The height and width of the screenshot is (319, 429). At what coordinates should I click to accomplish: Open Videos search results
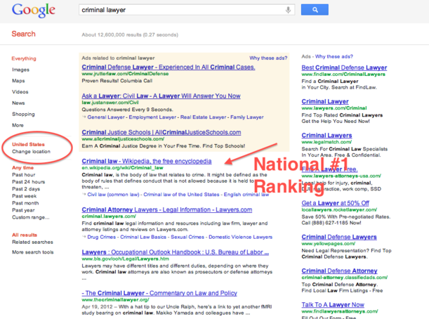[20, 92]
